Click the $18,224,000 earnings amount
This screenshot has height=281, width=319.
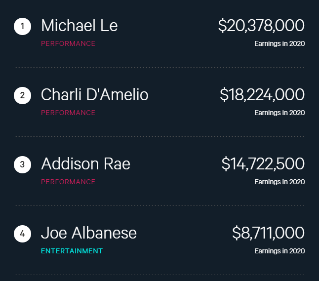pyautogui.click(x=262, y=95)
